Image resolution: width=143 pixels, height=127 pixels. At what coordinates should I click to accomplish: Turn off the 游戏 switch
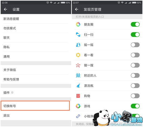pyautogui.click(x=135, y=106)
